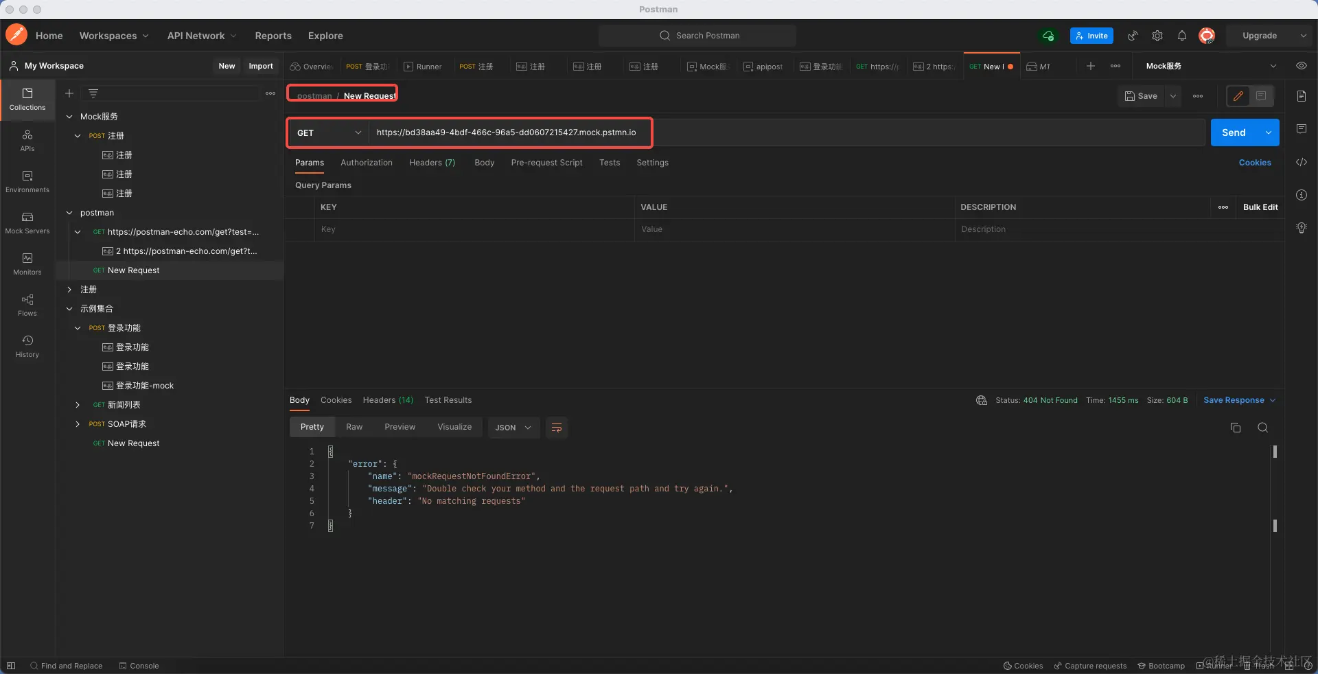The height and width of the screenshot is (674, 1318).
Task: Open the Flows sidebar panel
Action: click(x=27, y=305)
